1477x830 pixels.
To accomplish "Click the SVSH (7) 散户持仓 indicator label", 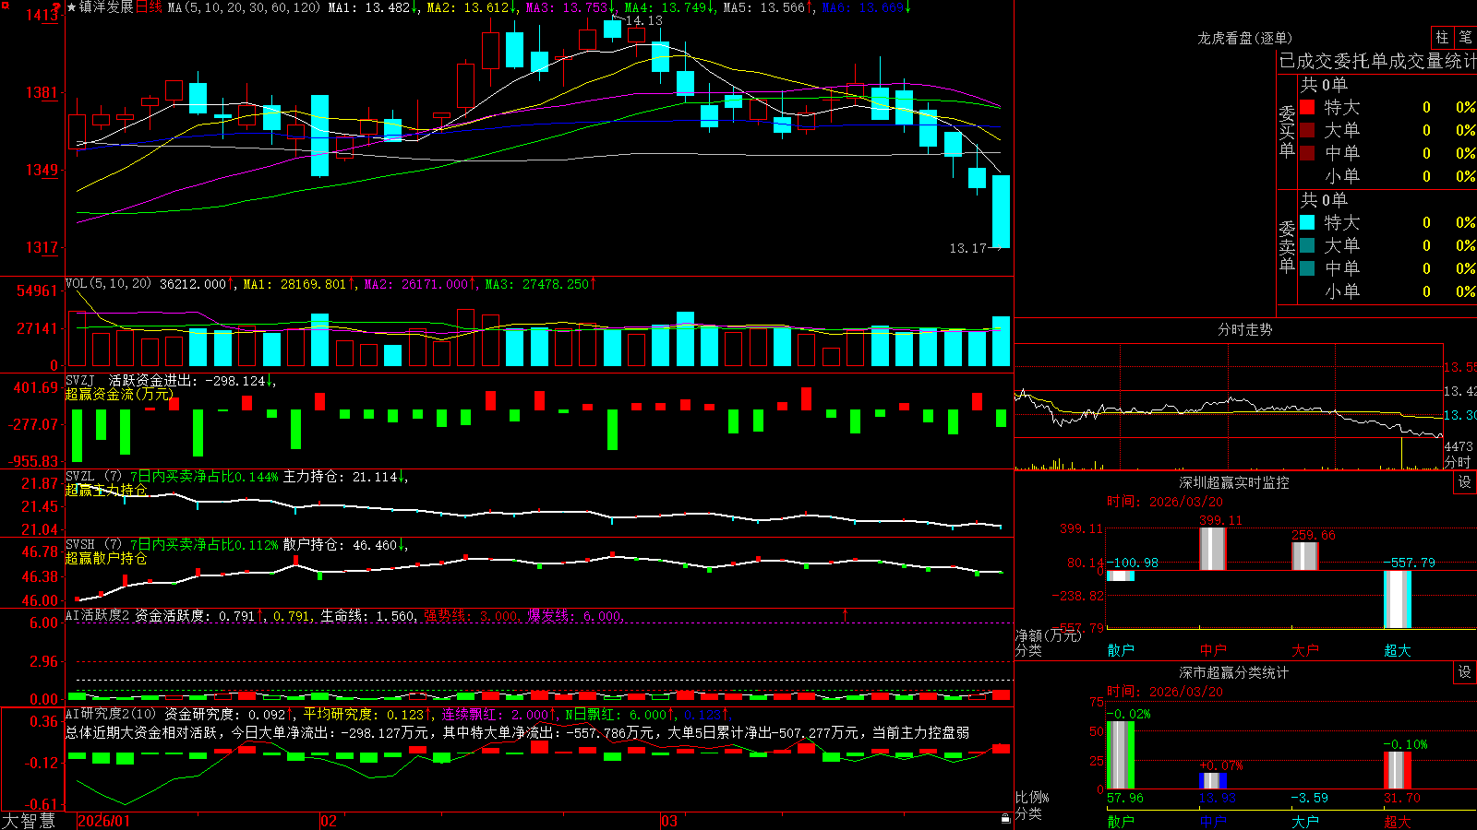I will (x=94, y=545).
